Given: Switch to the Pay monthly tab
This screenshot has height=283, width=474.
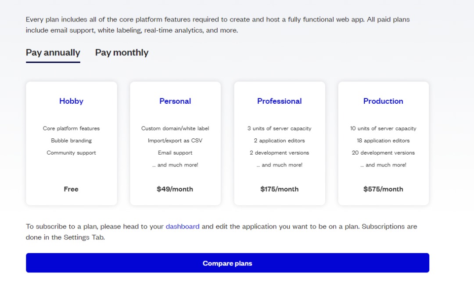Looking at the screenshot, I should pos(122,53).
